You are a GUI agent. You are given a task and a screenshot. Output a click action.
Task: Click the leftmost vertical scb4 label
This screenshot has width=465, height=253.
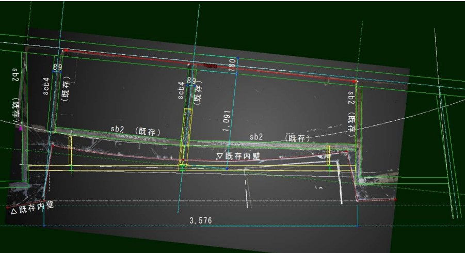coord(46,86)
